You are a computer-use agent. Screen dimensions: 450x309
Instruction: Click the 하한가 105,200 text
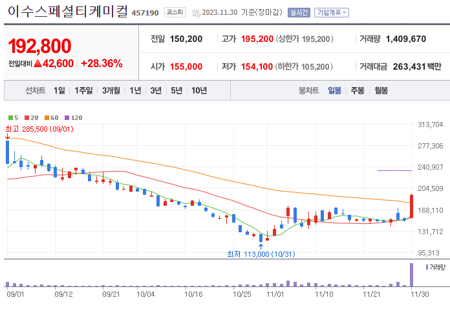pyautogui.click(x=304, y=66)
